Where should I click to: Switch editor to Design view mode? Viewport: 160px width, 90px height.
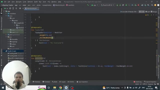pyautogui.click(x=154, y=12)
